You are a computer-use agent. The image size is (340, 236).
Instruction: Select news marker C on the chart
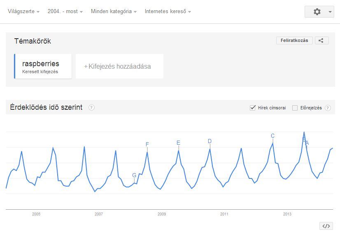point(272,136)
